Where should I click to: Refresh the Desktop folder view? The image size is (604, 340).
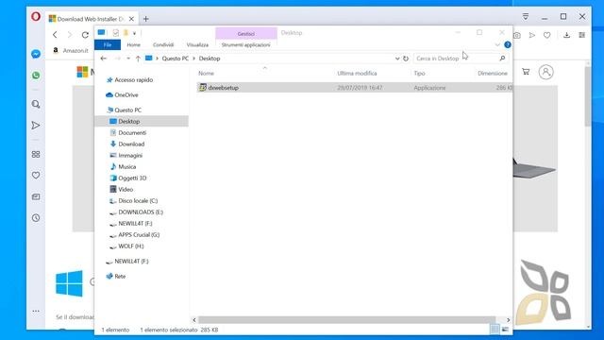406,59
